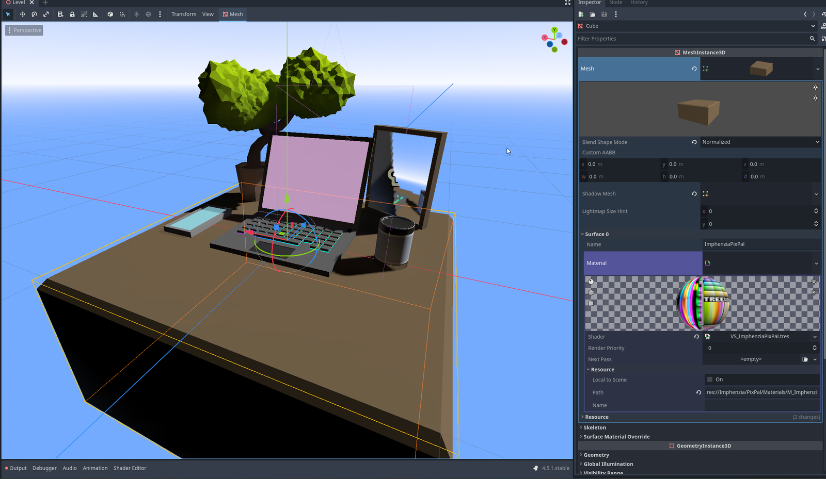826x479 pixels.
Task: Expand the Surface Material Override section
Action: coord(616,437)
